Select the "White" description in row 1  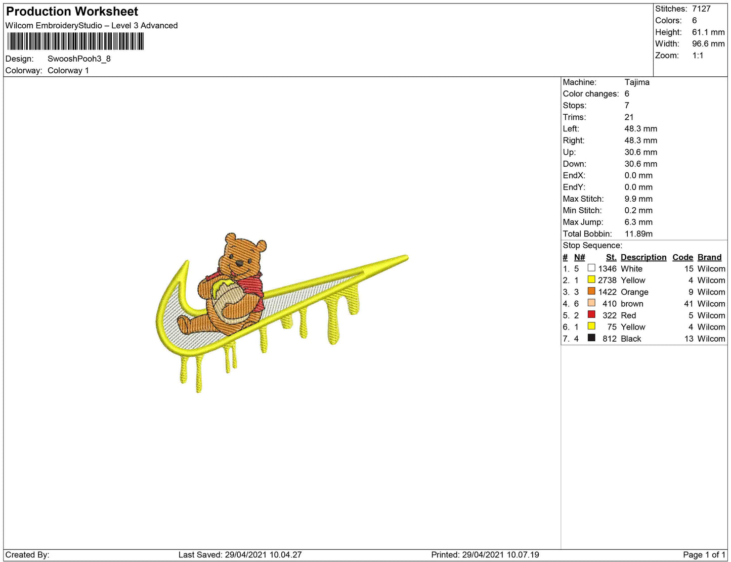pyautogui.click(x=631, y=269)
